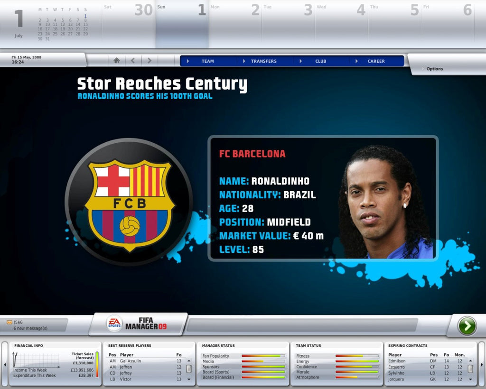Expand the CAREER menu

376,61
